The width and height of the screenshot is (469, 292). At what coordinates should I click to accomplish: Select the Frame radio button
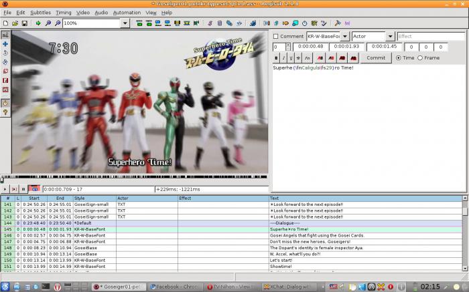(x=420, y=58)
